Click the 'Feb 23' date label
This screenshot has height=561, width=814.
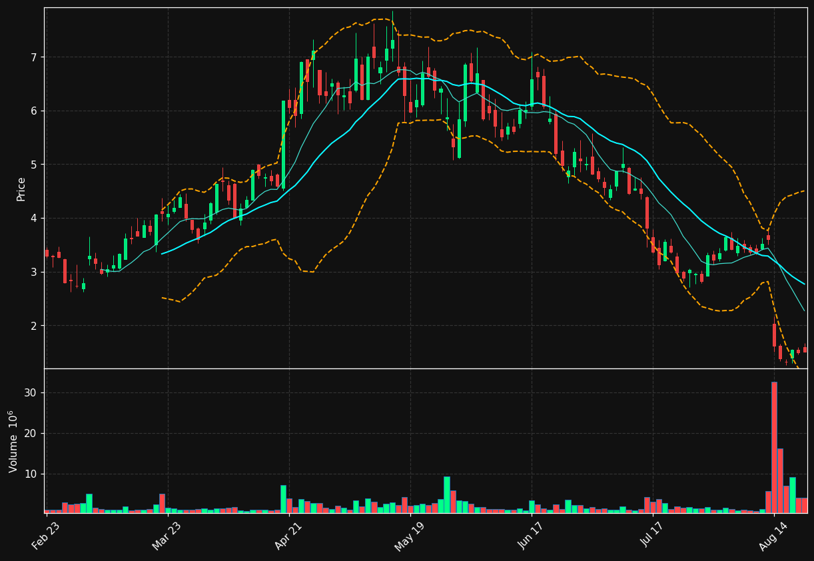[x=46, y=536]
